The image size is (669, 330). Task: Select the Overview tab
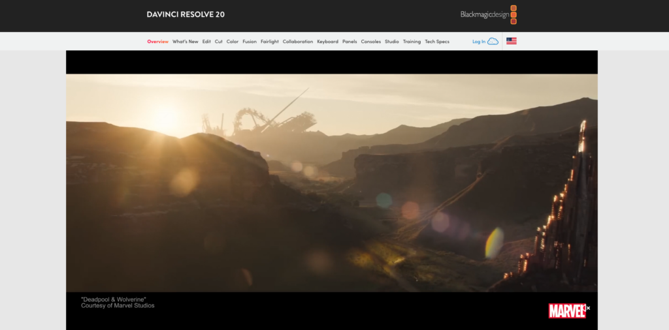click(x=158, y=42)
